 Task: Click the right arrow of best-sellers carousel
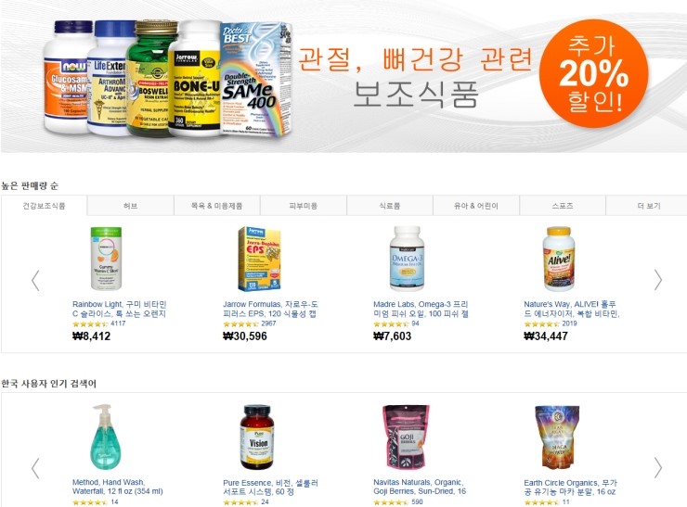(657, 280)
